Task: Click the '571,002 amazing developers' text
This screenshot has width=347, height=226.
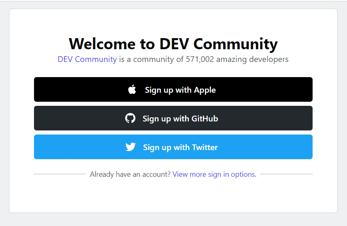Action: point(237,59)
